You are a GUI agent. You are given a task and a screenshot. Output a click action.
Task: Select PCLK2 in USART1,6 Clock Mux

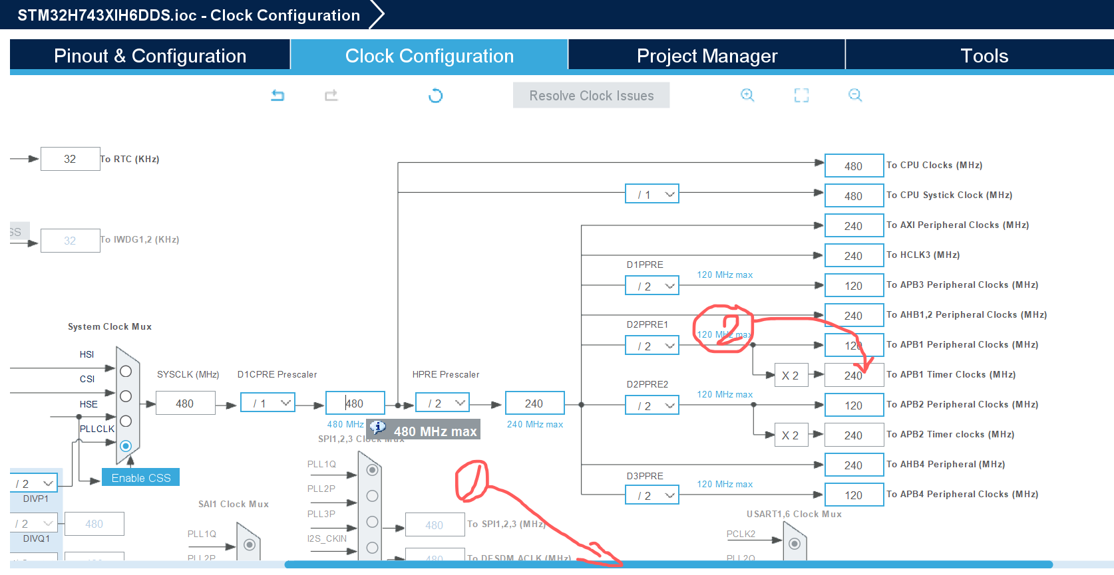[795, 544]
